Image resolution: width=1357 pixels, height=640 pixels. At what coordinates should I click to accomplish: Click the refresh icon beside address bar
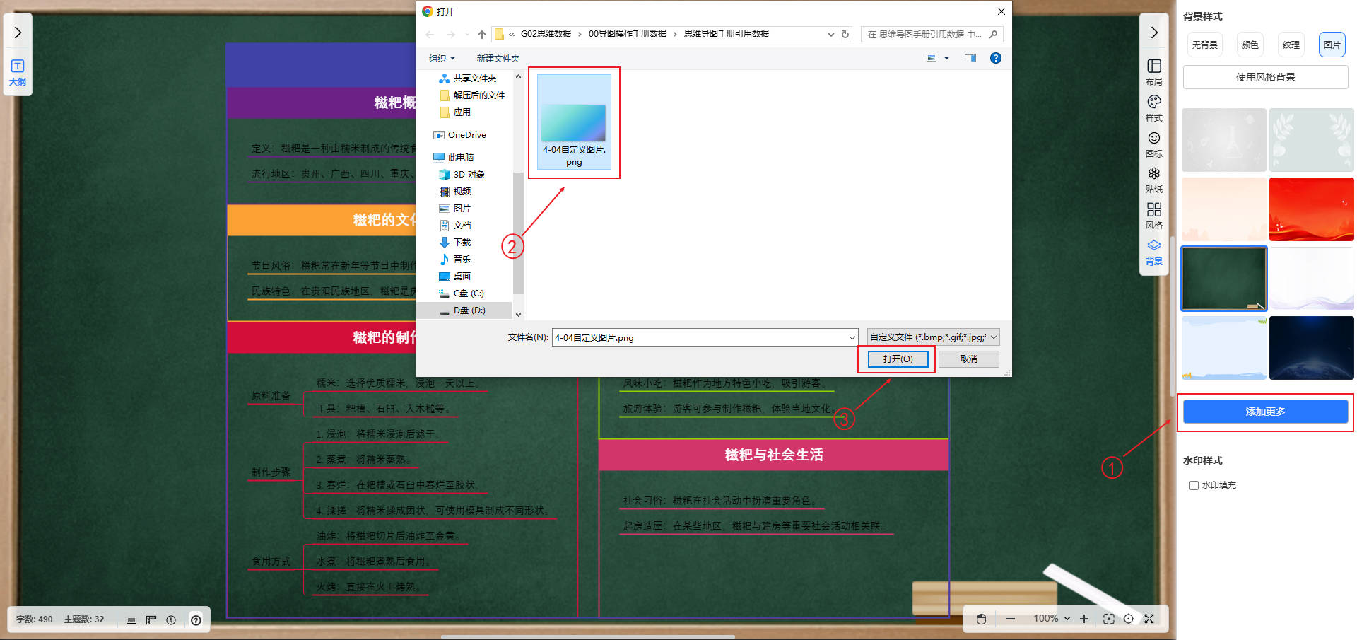click(845, 34)
